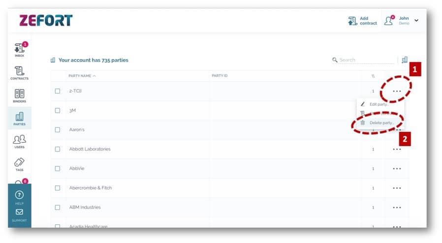
Task: Go to Contracts in the sidebar
Action: (20, 73)
